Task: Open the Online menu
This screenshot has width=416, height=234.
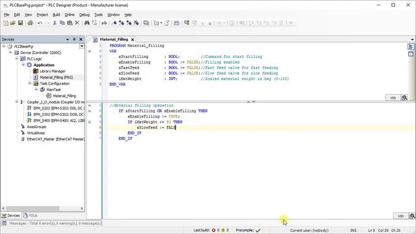Action: tap(70, 14)
